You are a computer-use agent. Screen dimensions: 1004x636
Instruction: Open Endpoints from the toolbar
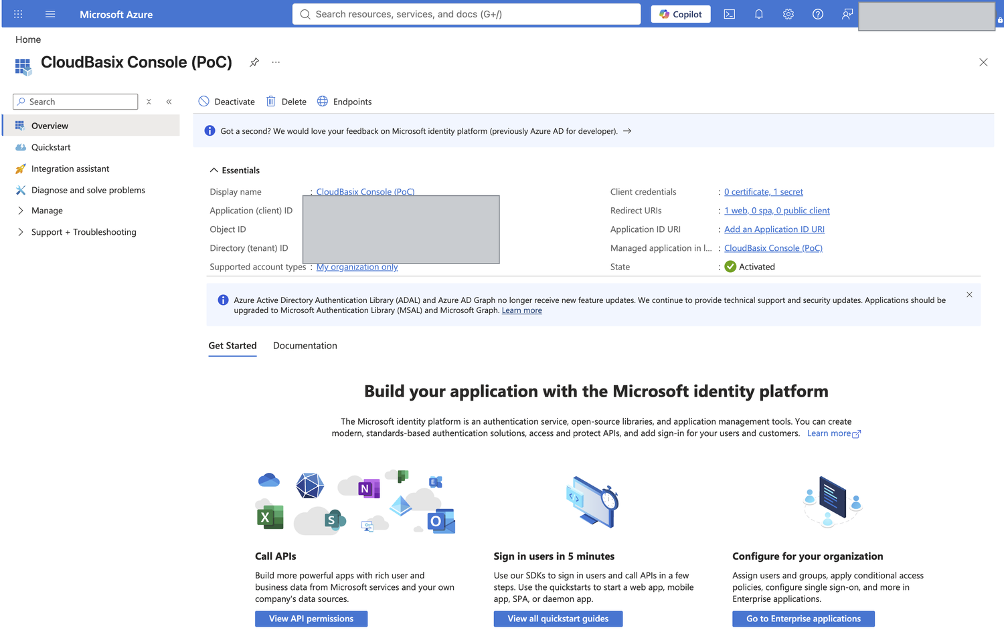point(345,102)
